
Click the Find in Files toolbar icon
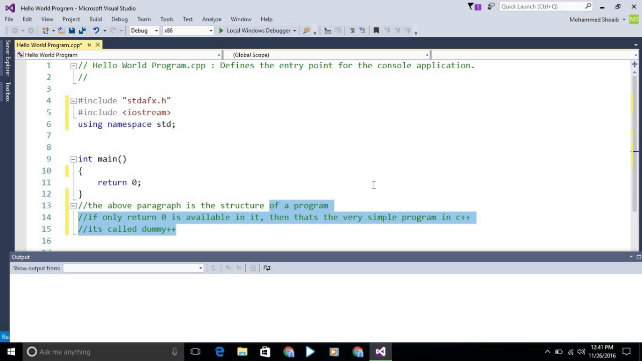306,31
